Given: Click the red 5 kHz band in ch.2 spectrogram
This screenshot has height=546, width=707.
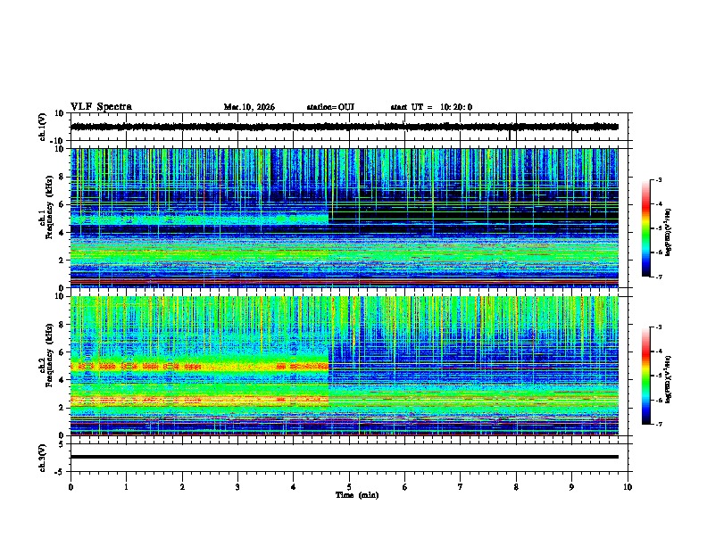Looking at the screenshot, I should point(200,367).
